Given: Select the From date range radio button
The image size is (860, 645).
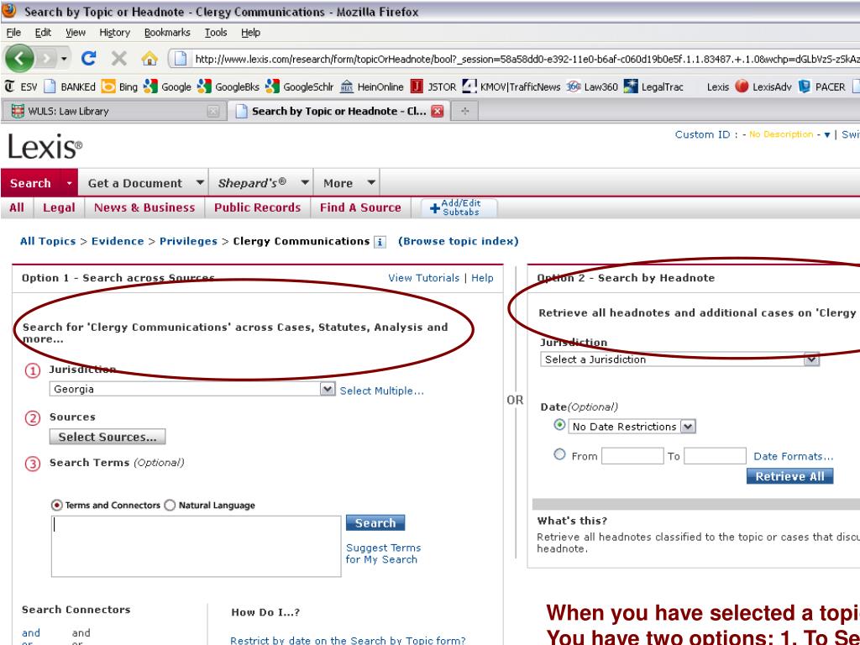Looking at the screenshot, I should tap(559, 454).
